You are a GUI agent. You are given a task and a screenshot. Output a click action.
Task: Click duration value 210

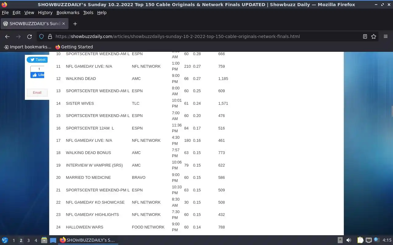[x=187, y=66]
